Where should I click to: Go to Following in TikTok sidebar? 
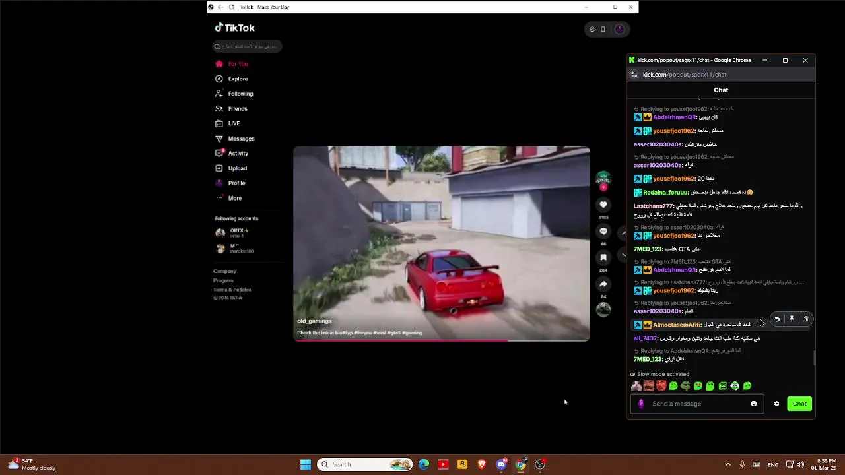[234, 94]
